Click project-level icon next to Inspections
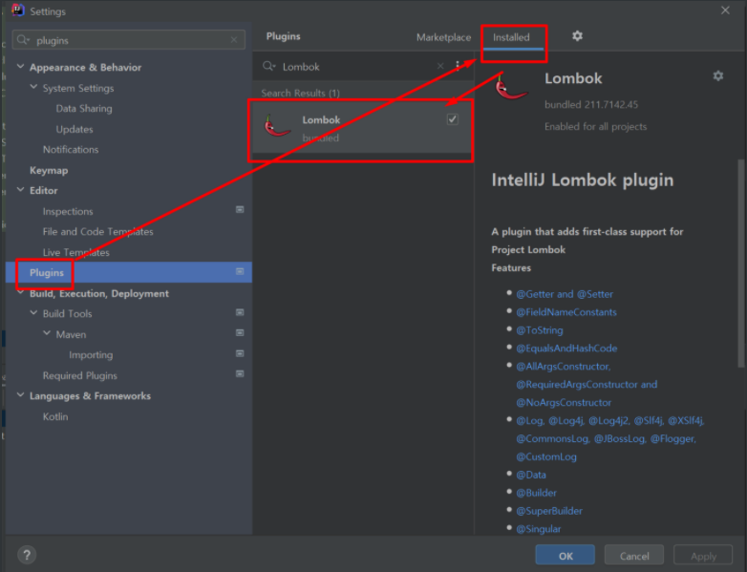Screen dimensions: 747x572 tap(240, 209)
